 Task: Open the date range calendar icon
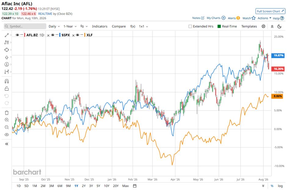click(135, 186)
